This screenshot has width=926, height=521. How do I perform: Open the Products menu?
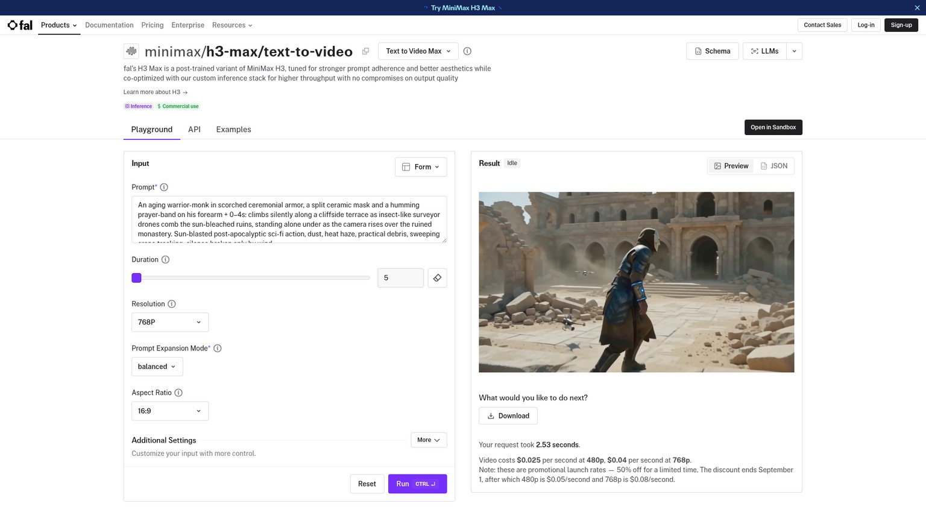click(x=59, y=25)
